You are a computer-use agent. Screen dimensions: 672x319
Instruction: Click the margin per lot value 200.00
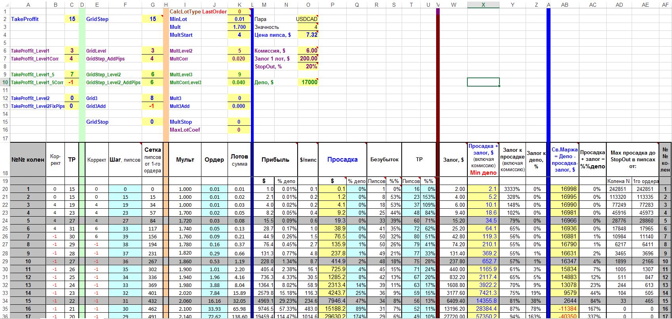pyautogui.click(x=308, y=59)
